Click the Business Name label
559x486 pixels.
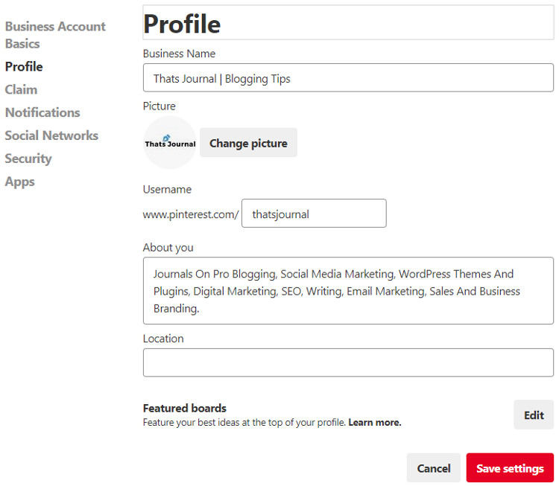(x=179, y=54)
